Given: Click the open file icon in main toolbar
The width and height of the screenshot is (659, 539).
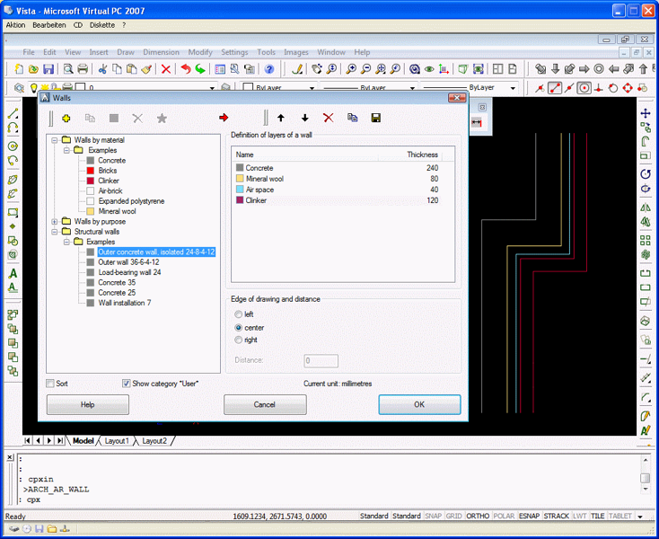Looking at the screenshot, I should (33, 69).
